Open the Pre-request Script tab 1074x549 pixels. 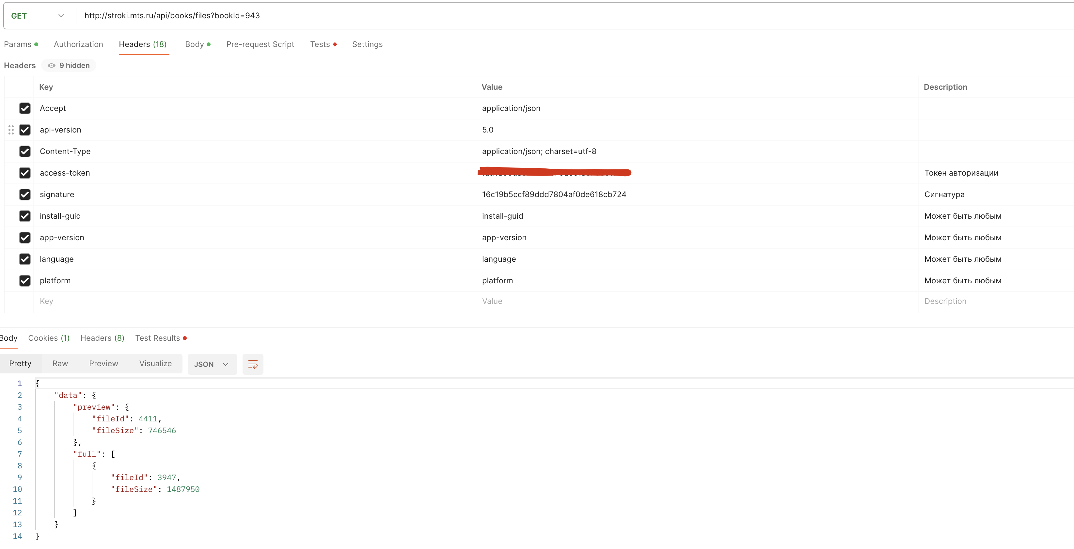coord(260,44)
